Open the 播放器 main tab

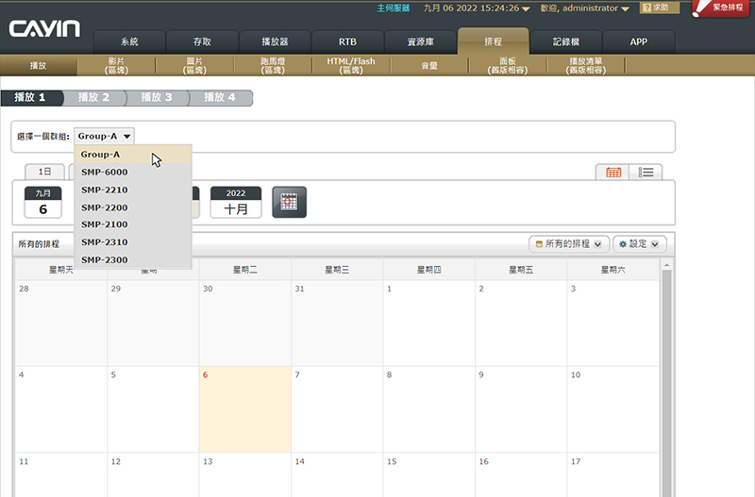pyautogui.click(x=275, y=41)
